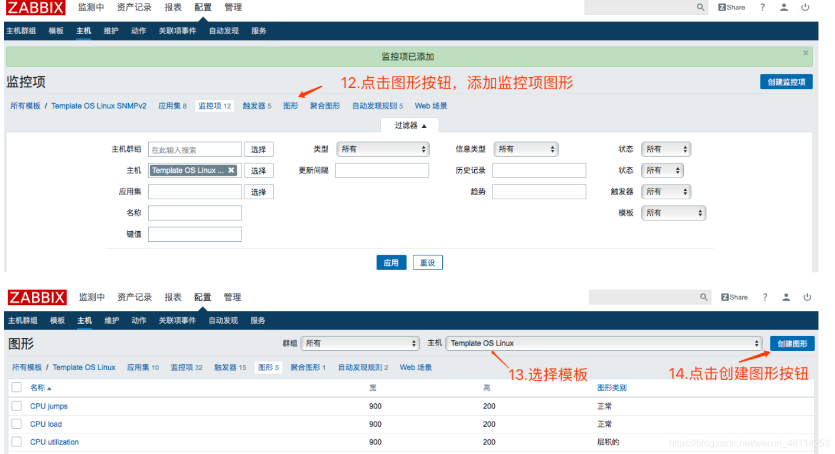The width and height of the screenshot is (835, 454).
Task: Open 监测中 menu in upper top bar
Action: [91, 7]
